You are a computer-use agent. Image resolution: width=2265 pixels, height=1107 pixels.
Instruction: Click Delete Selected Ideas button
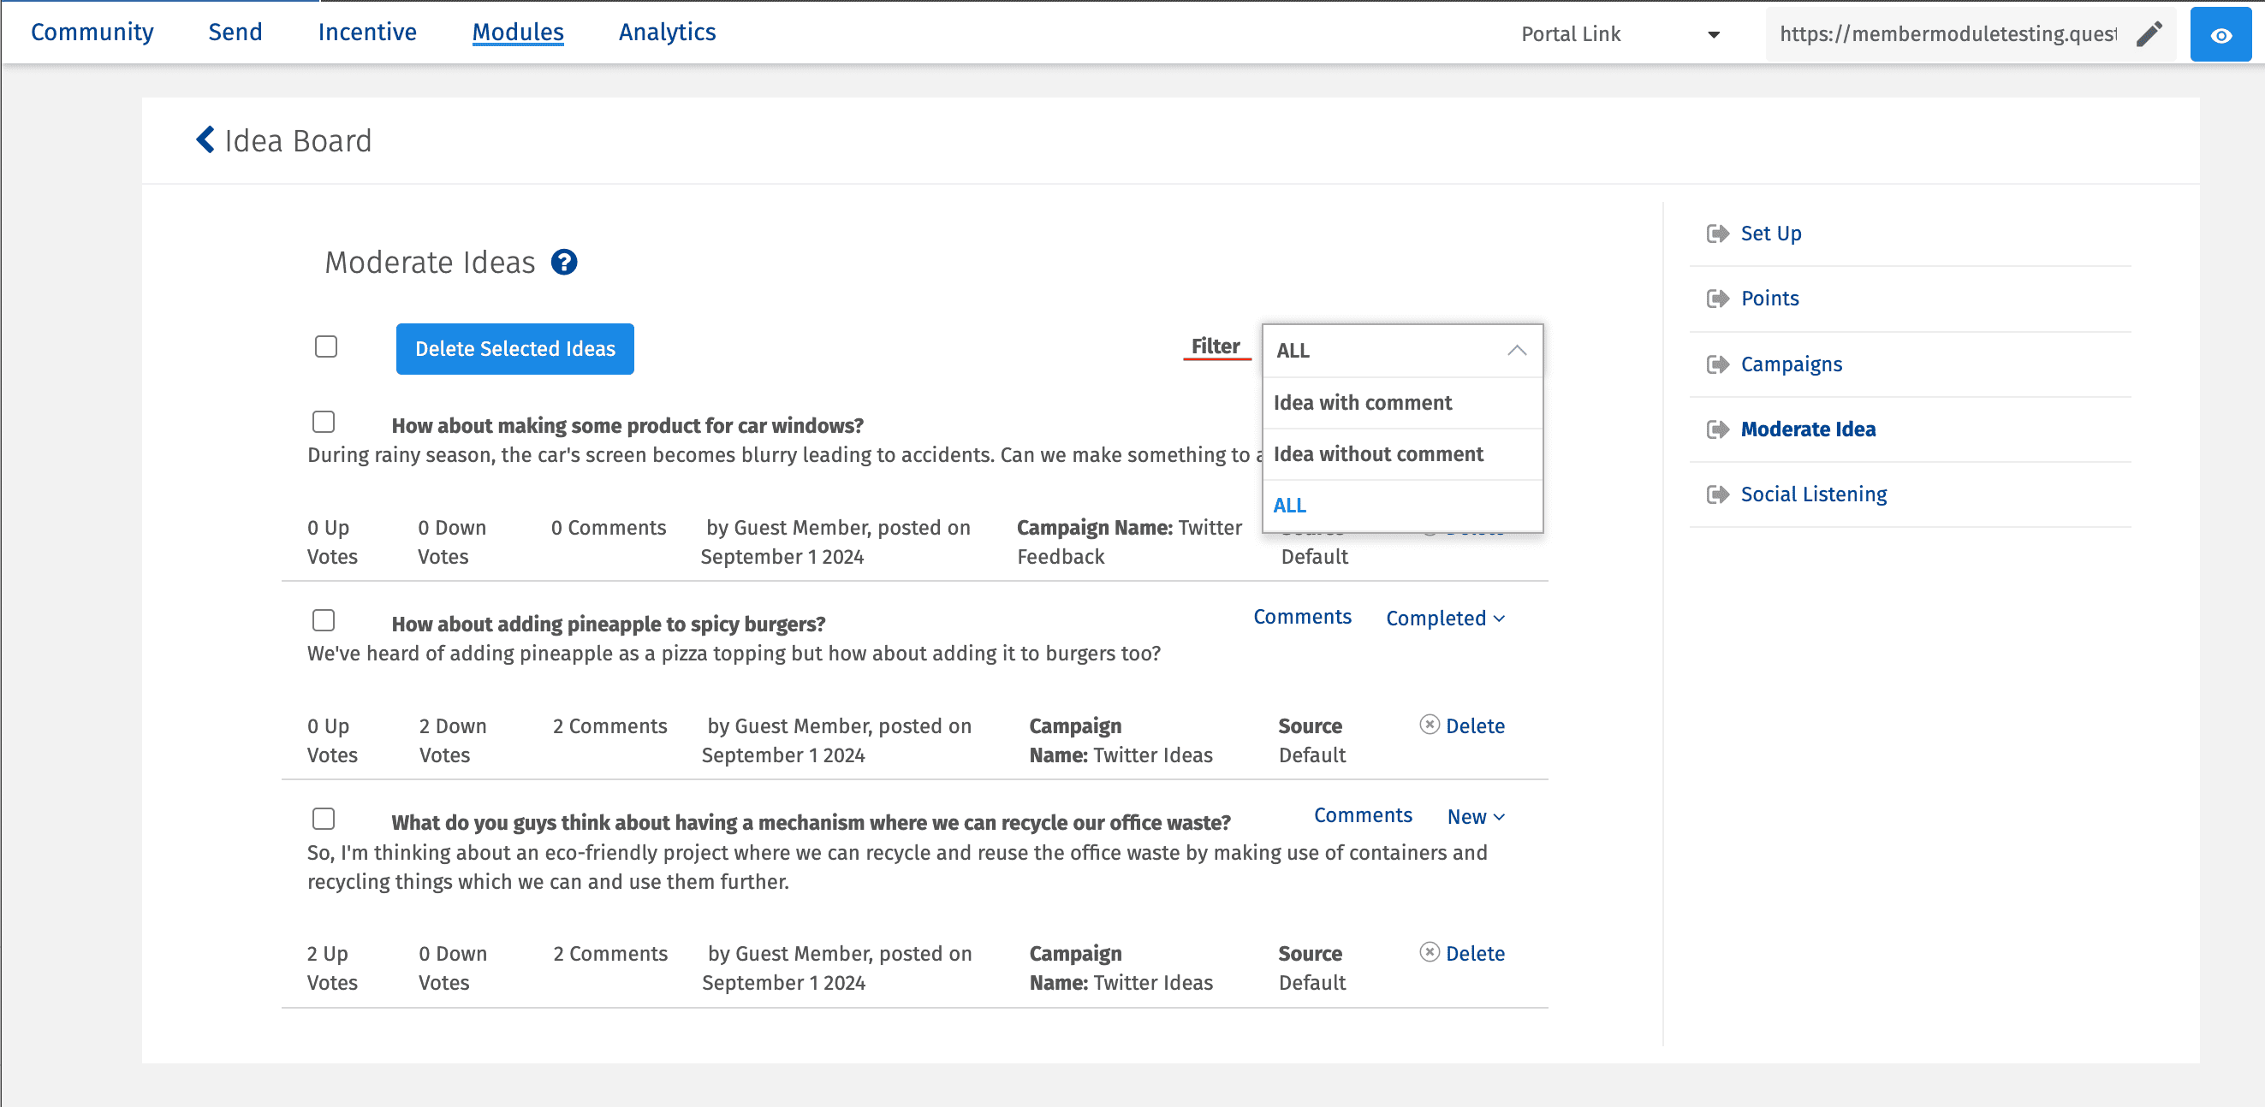click(514, 349)
